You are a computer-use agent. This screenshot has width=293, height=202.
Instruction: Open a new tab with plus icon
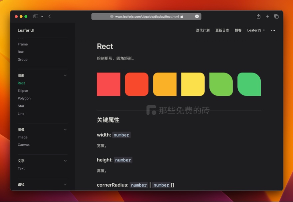coord(267,16)
